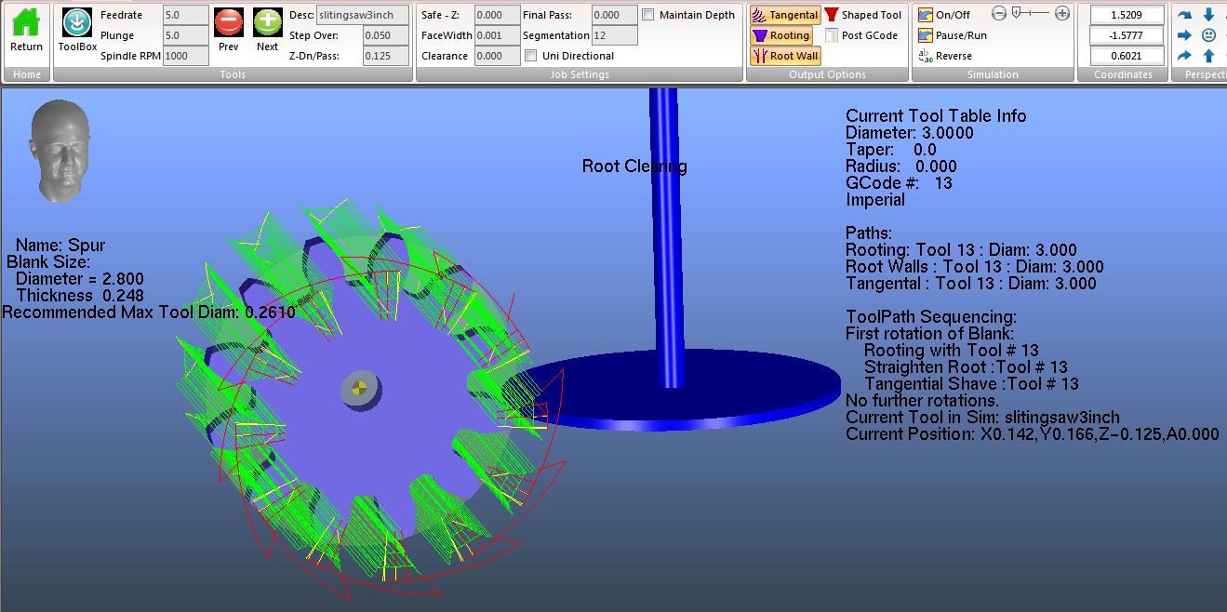
Task: Click the green Return home icon
Action: click(x=26, y=30)
